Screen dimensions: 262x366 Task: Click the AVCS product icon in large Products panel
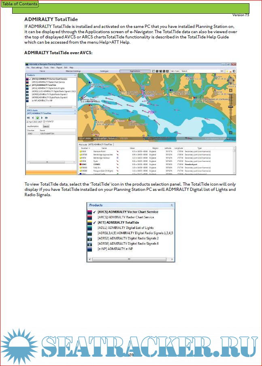tap(90, 212)
